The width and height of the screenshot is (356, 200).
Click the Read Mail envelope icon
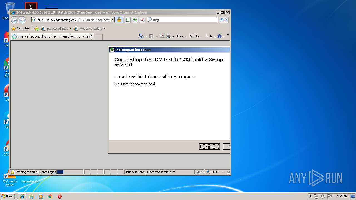[161, 36]
